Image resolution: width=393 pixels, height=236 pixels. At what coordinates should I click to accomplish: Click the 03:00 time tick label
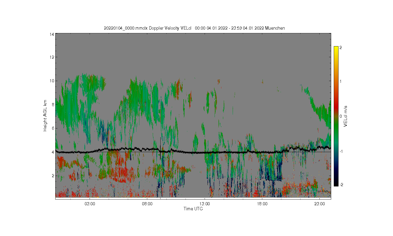click(x=90, y=204)
